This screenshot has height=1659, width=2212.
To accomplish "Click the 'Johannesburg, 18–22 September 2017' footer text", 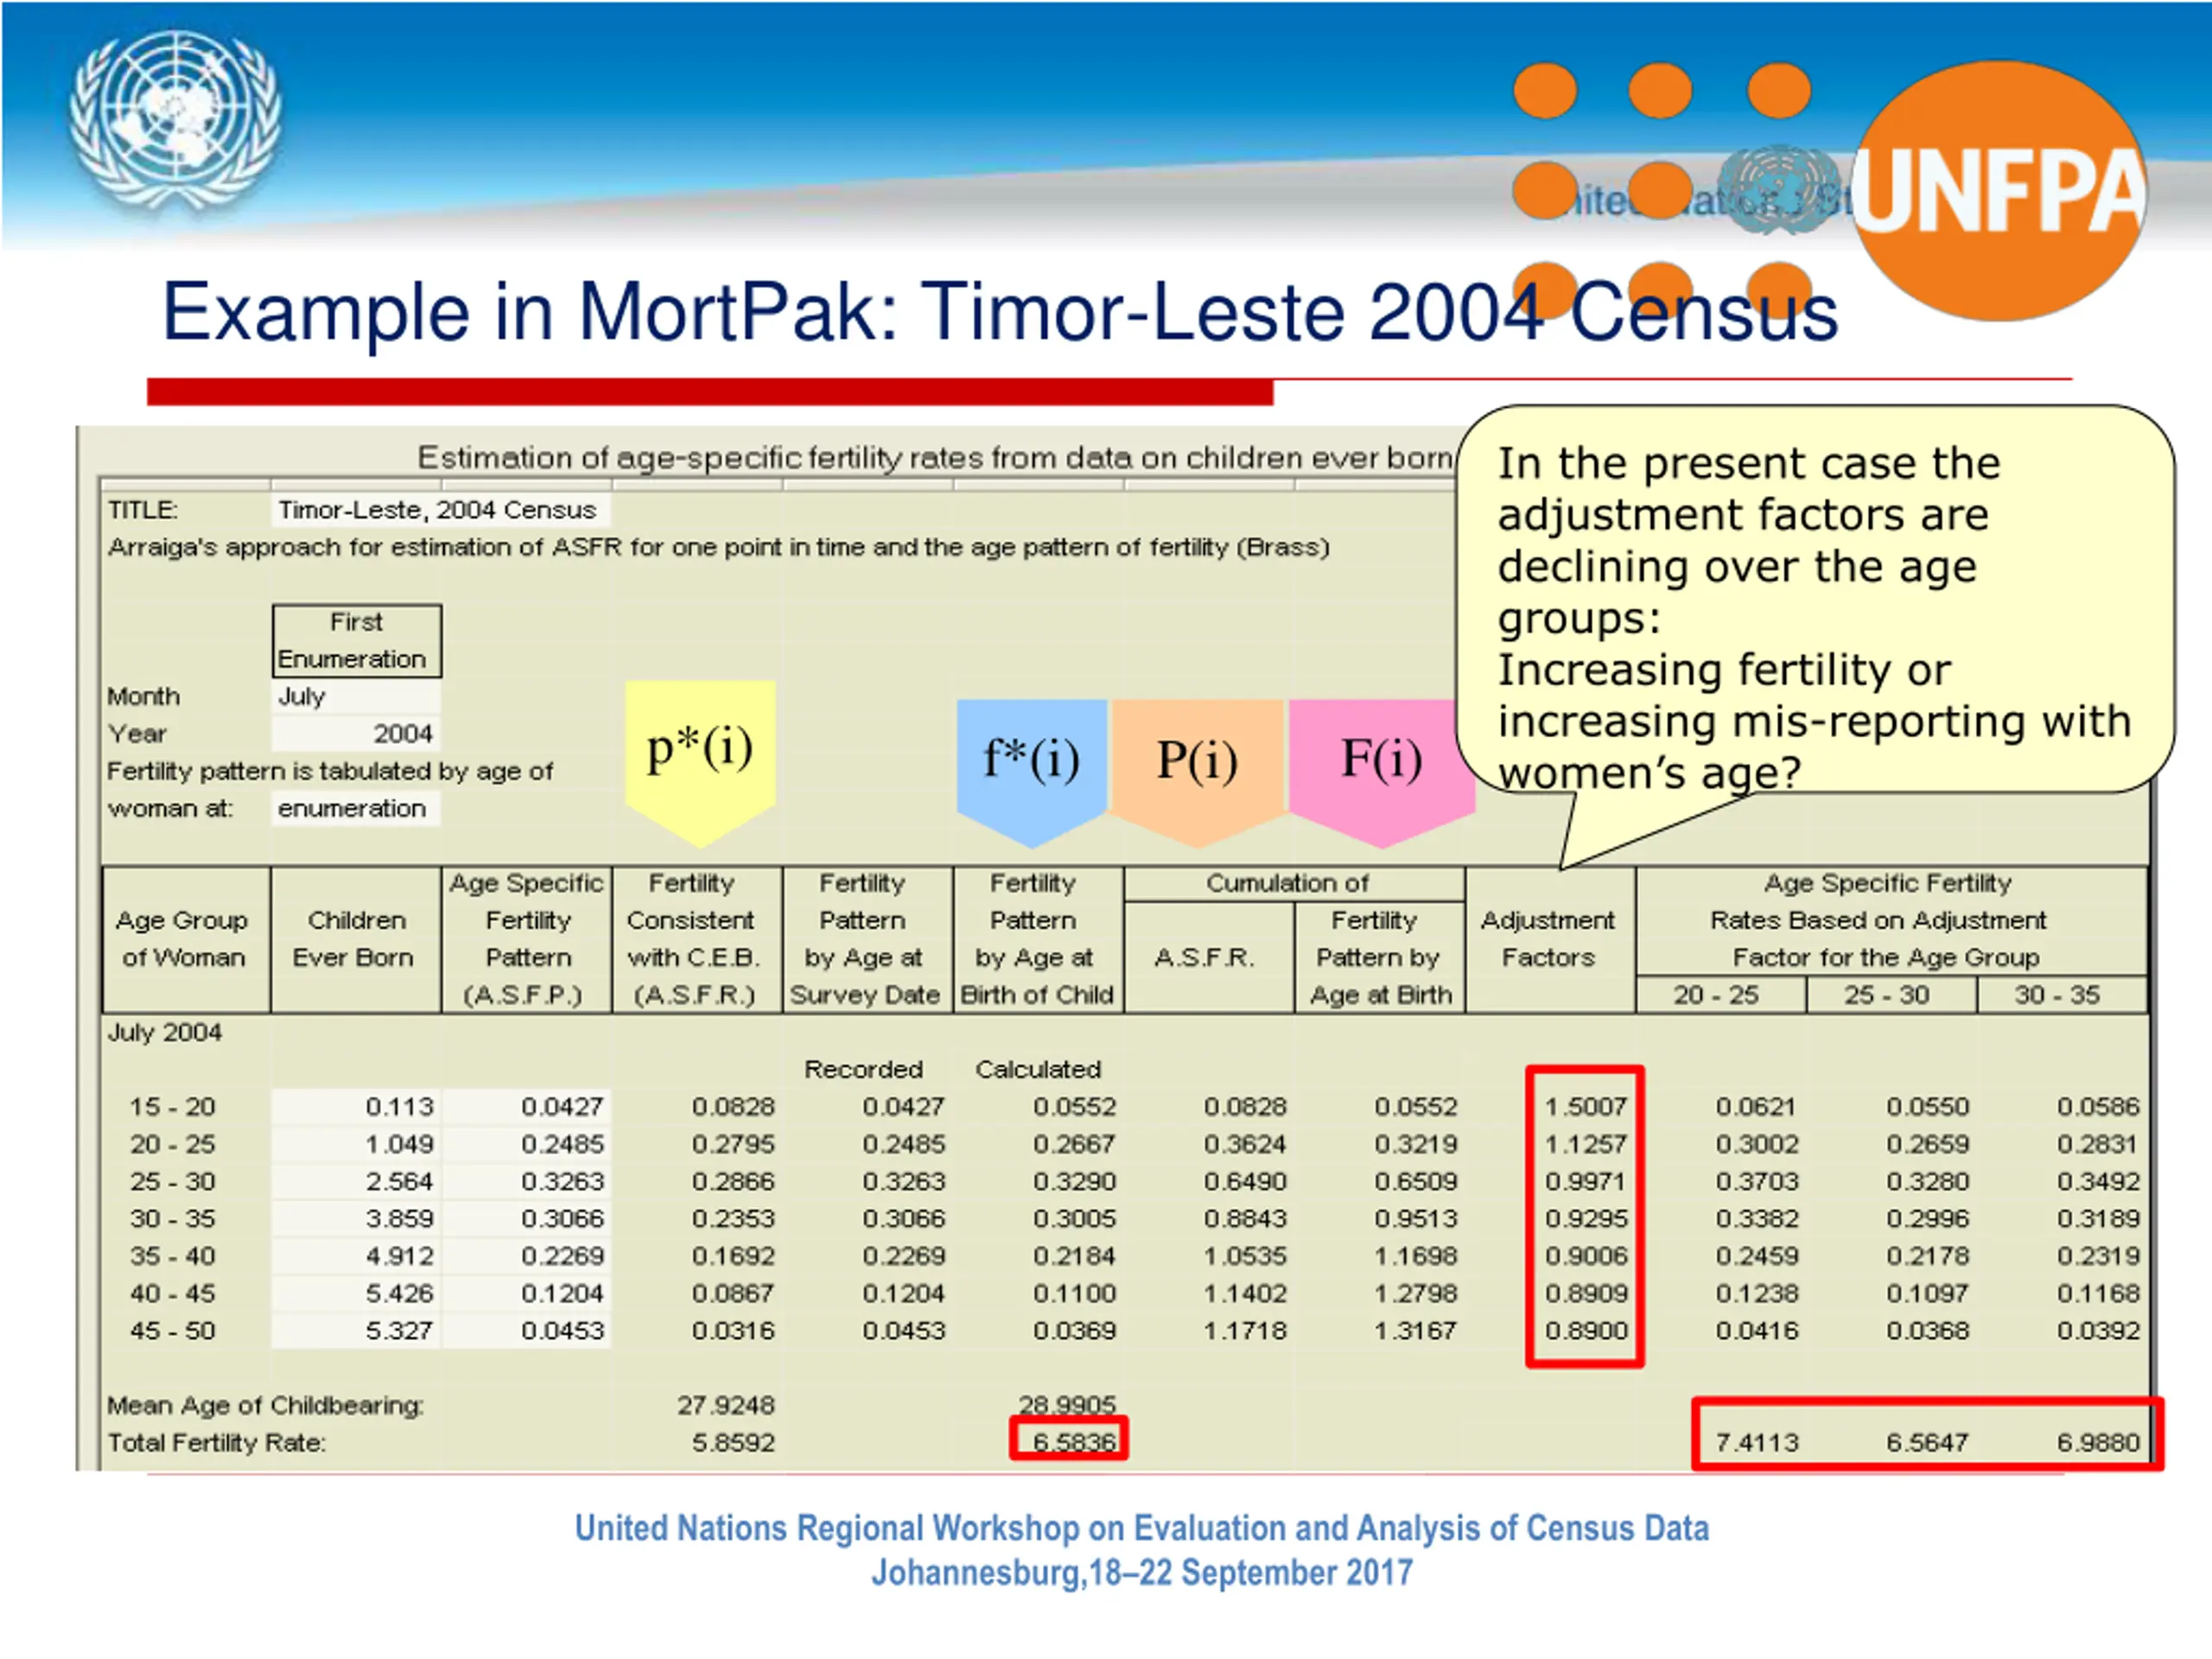I will click(1141, 1573).
